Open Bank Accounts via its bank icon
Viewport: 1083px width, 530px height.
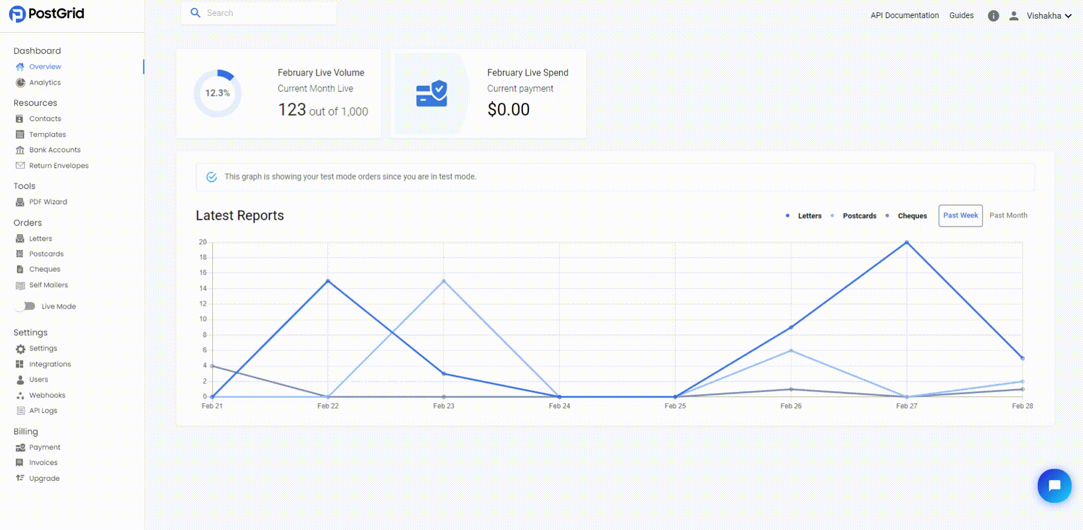(x=20, y=150)
